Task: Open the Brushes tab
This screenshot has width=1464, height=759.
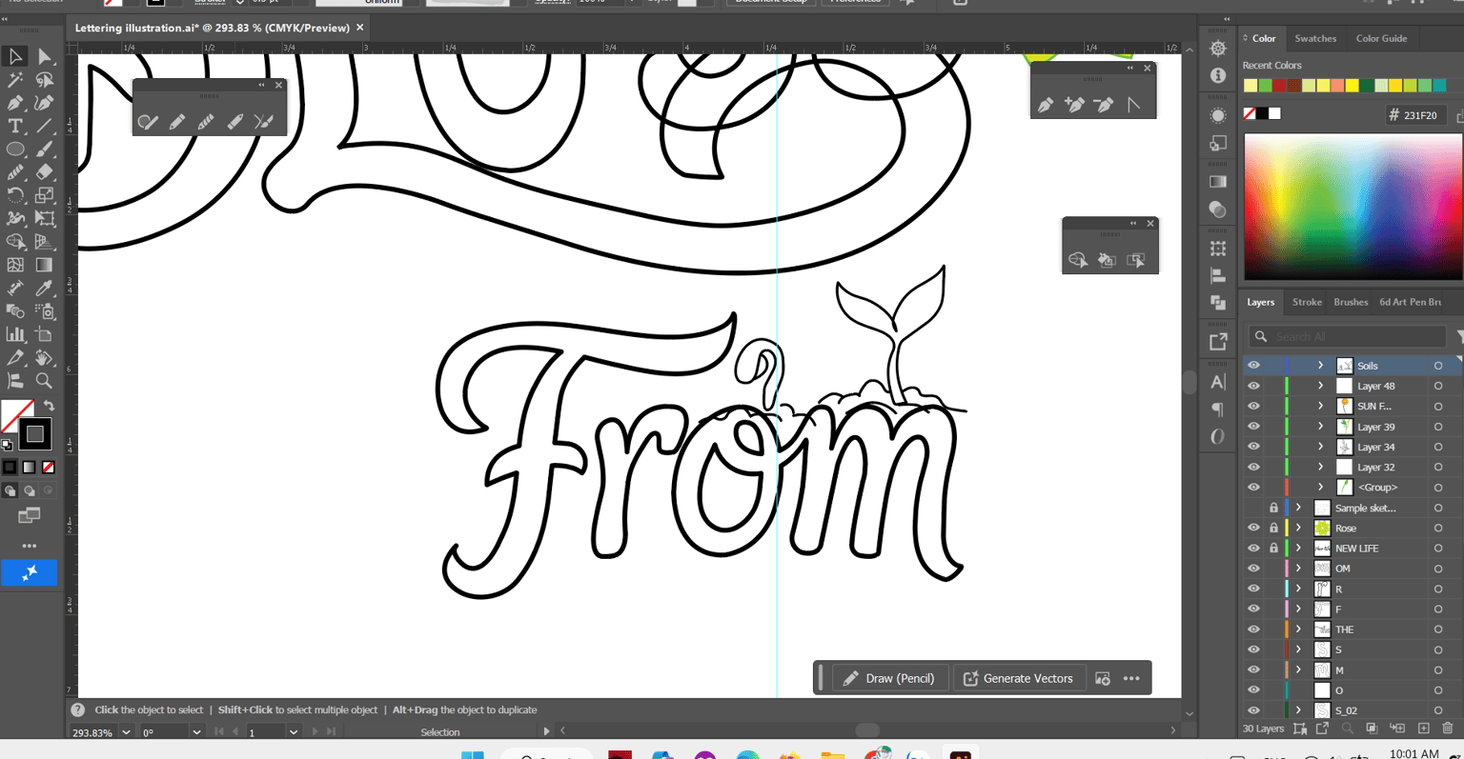Action: 1351,302
